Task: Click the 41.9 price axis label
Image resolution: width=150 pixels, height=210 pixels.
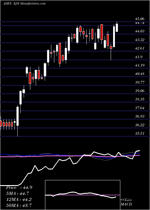Action: pyautogui.click(x=139, y=57)
